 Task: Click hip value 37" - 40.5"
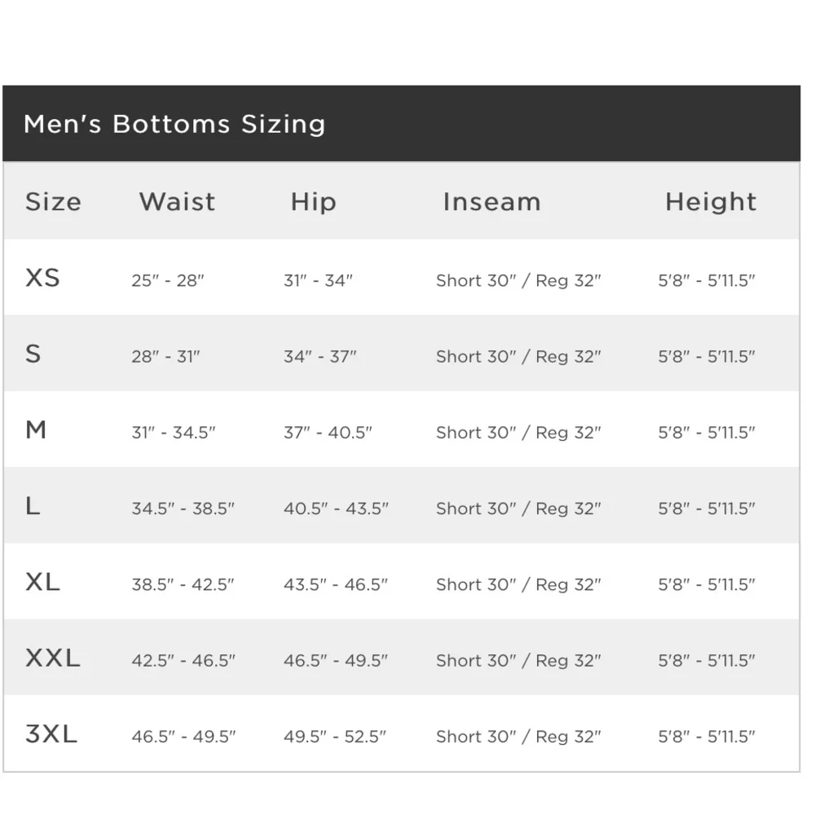(x=328, y=433)
